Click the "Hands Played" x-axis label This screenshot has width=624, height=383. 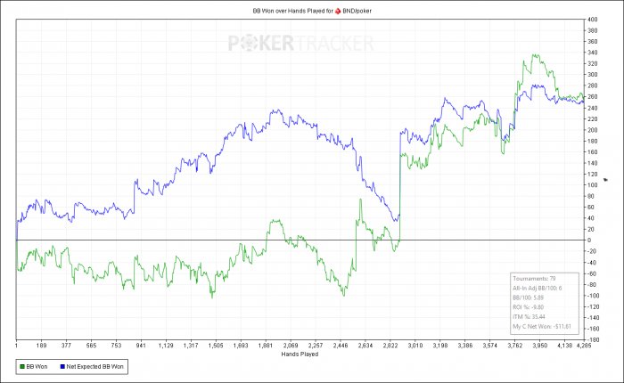pos(300,354)
